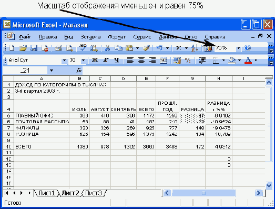The image size is (275, 209).
Task: Open AutoSum functions dropdown arrow
Action: coord(186,48)
